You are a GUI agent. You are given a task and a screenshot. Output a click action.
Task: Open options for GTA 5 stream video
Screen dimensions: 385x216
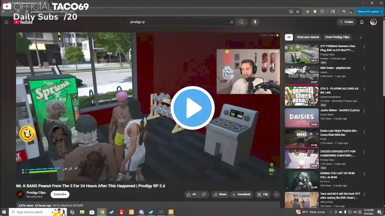364,89
